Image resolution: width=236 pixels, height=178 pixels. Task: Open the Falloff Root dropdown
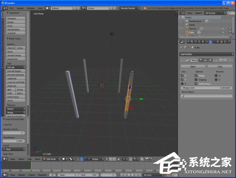tap(14, 149)
